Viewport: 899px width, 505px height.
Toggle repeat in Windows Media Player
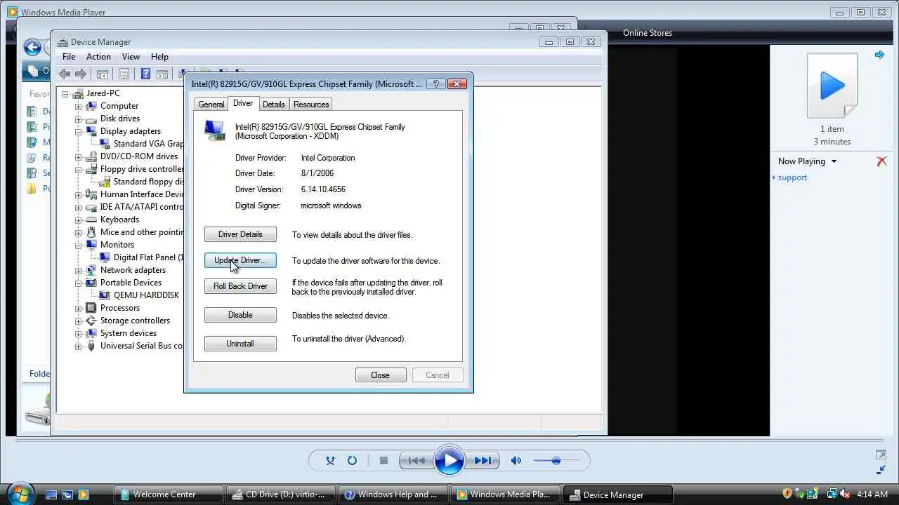click(x=352, y=461)
